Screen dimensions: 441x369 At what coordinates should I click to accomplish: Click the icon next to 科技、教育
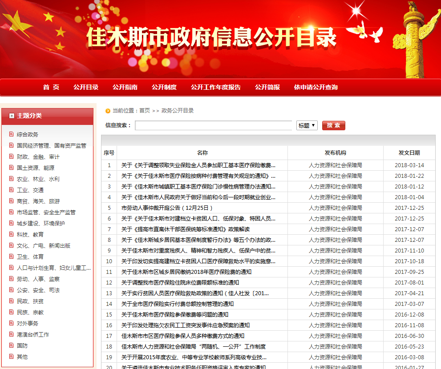pos(12,234)
